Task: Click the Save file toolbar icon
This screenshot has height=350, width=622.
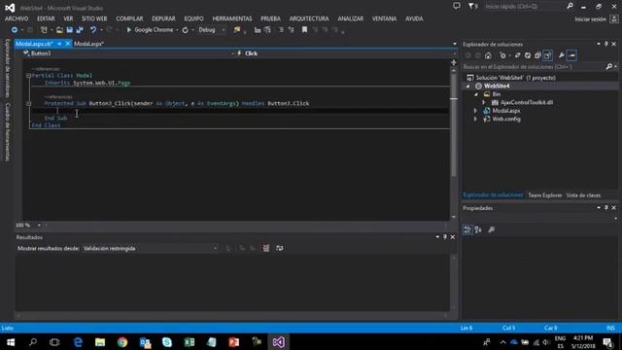Action: pyautogui.click(x=69, y=30)
